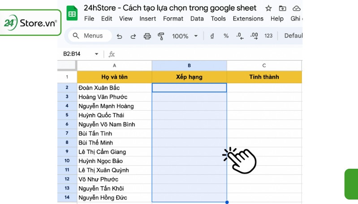The width and height of the screenshot is (358, 204).
Task: Click the document title text
Action: tap(170, 8)
